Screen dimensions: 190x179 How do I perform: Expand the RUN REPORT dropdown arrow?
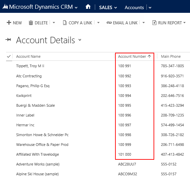pyautogui.click(x=184, y=23)
